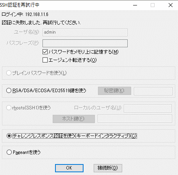Click the authentication failed retry message

(41, 23)
